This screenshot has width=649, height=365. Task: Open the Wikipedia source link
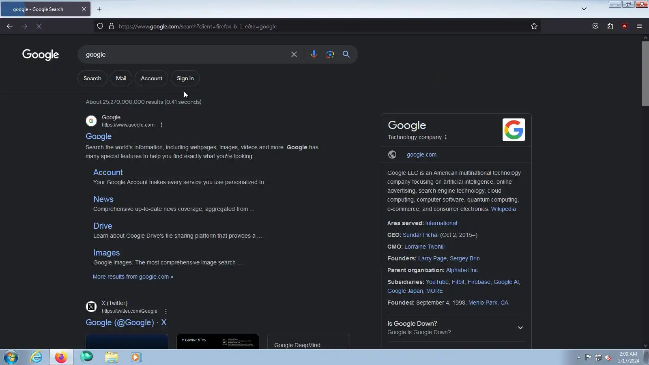(x=503, y=209)
